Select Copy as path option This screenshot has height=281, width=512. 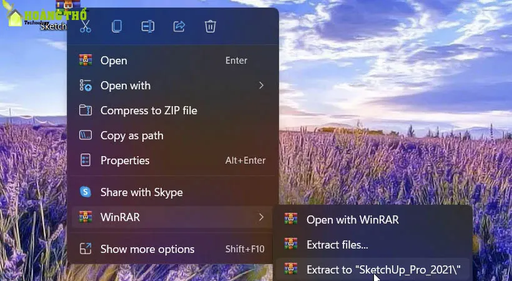pyautogui.click(x=132, y=136)
